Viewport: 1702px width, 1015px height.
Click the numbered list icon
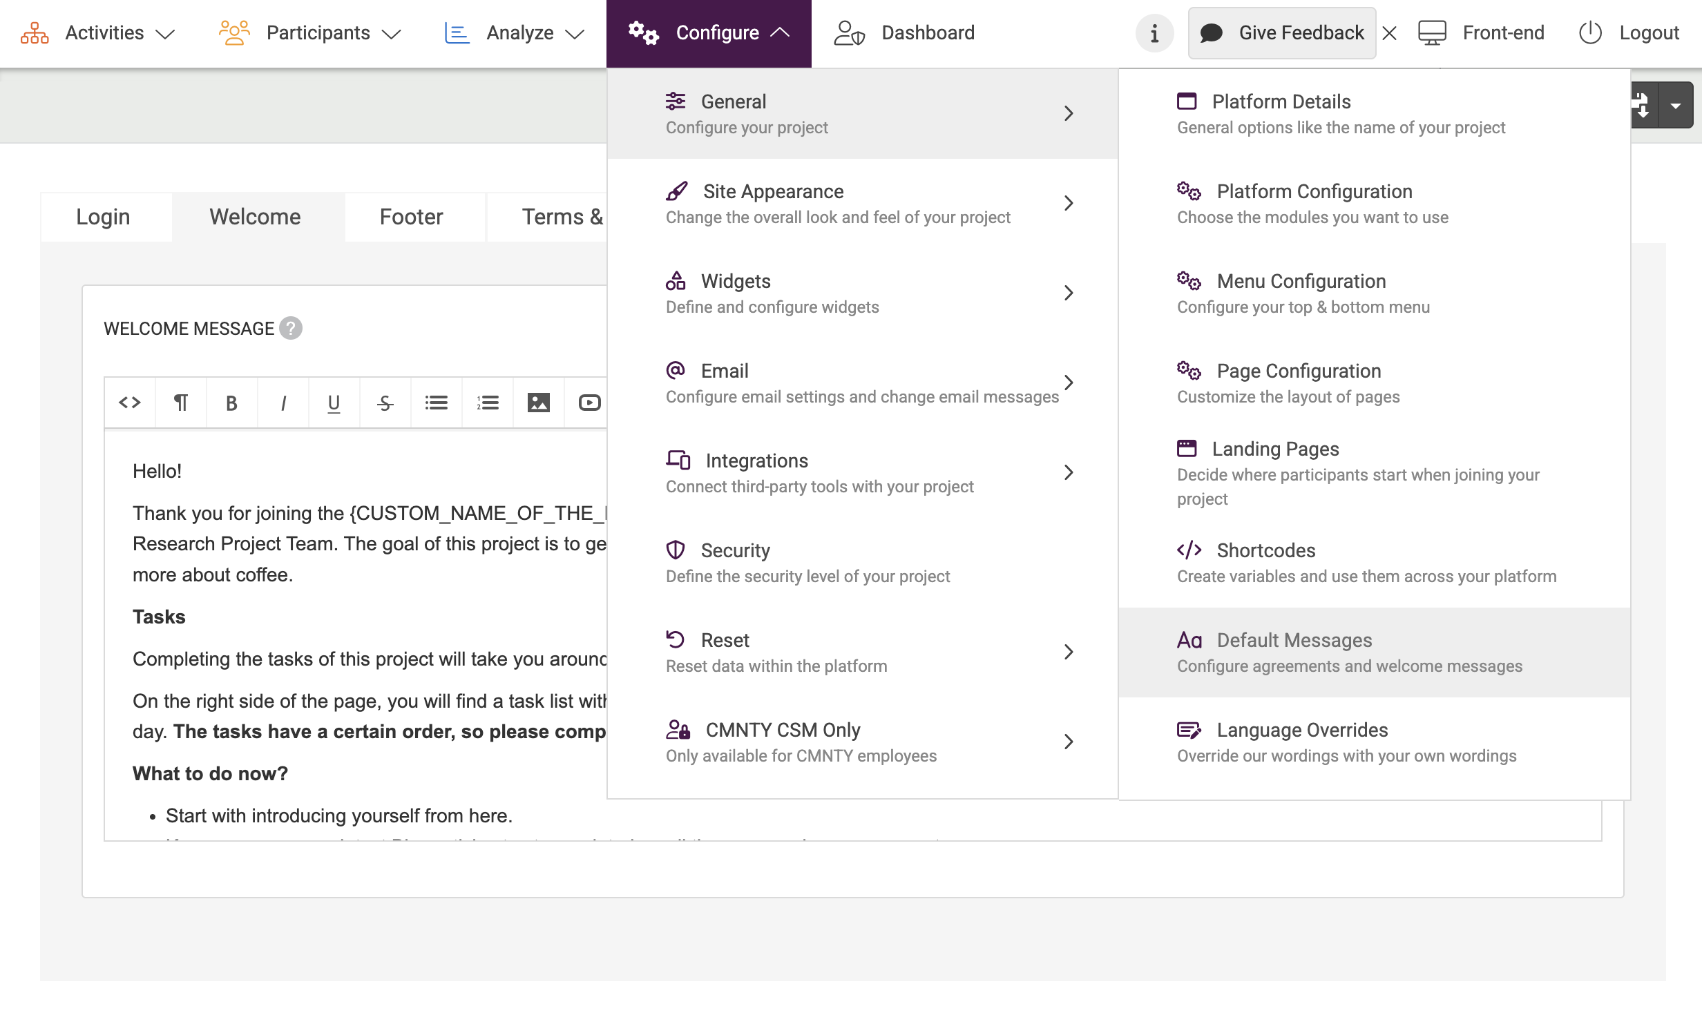487,403
